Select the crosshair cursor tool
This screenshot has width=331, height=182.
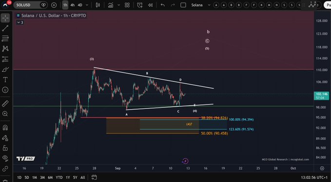pyautogui.click(x=5, y=18)
